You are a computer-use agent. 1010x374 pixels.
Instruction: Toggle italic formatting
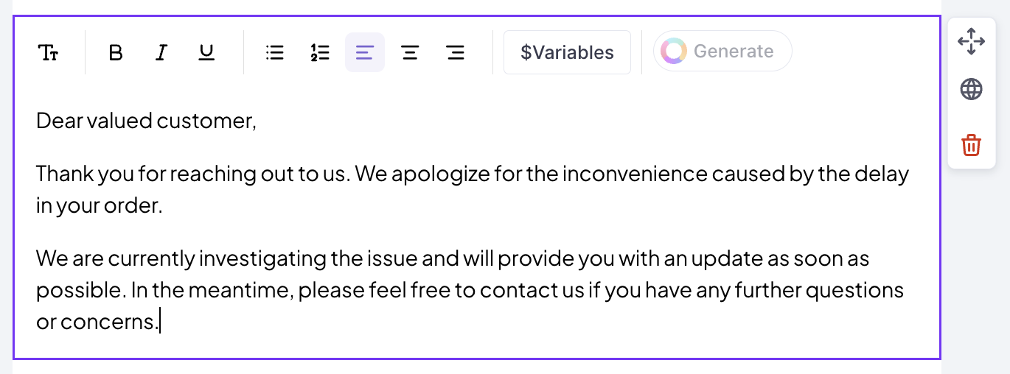point(161,52)
